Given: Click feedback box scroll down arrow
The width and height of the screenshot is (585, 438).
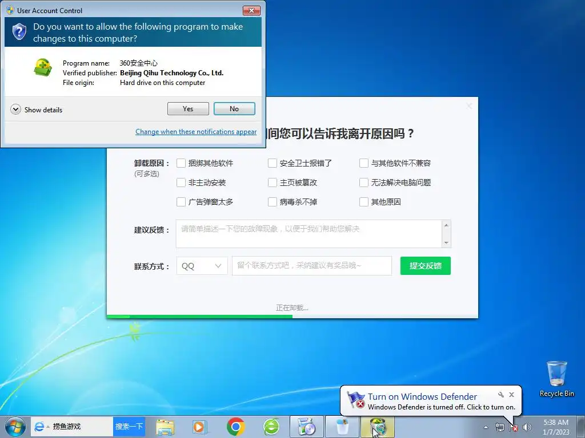Looking at the screenshot, I should 446,243.
